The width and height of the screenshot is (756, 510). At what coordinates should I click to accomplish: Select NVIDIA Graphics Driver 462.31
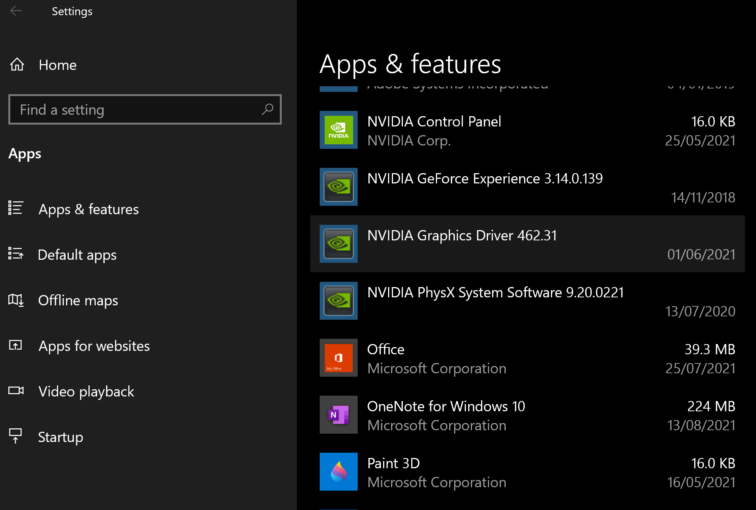click(527, 244)
